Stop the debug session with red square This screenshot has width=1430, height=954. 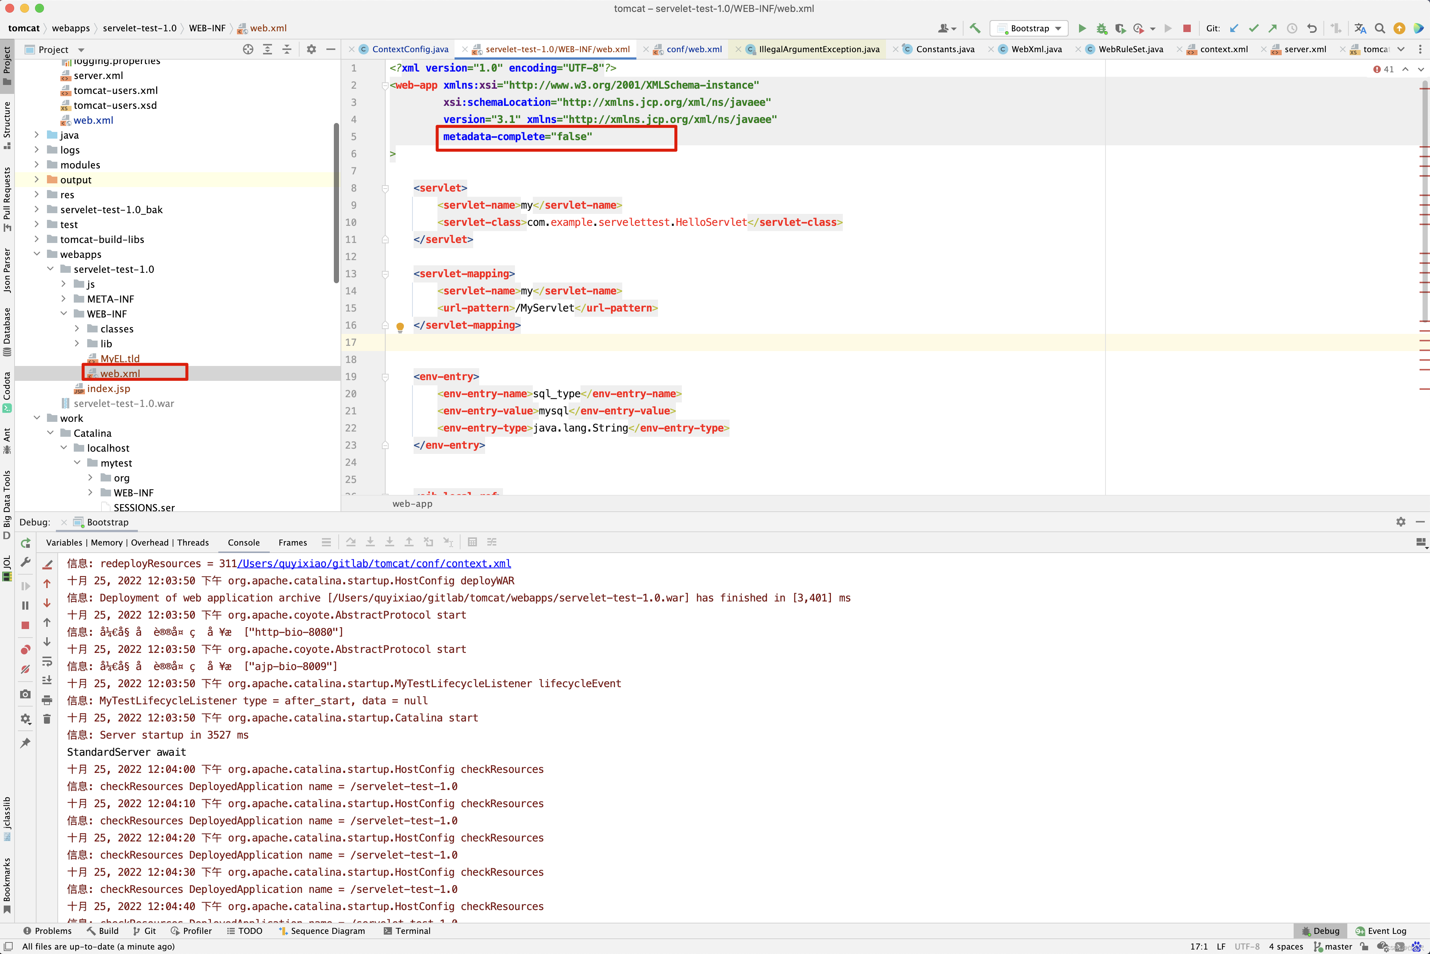click(x=26, y=625)
